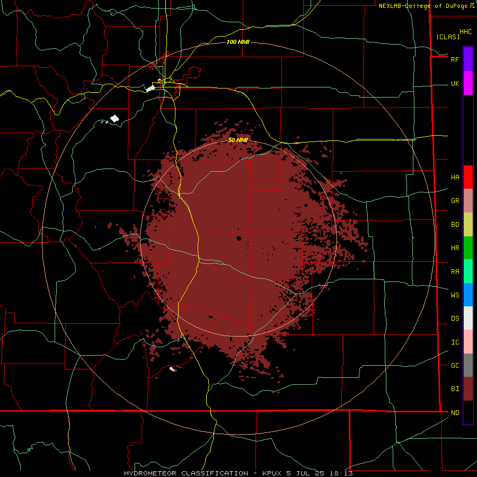Click the Hydrometeor Classification KPUX title caption
This screenshot has height=477, width=477.
(238, 473)
